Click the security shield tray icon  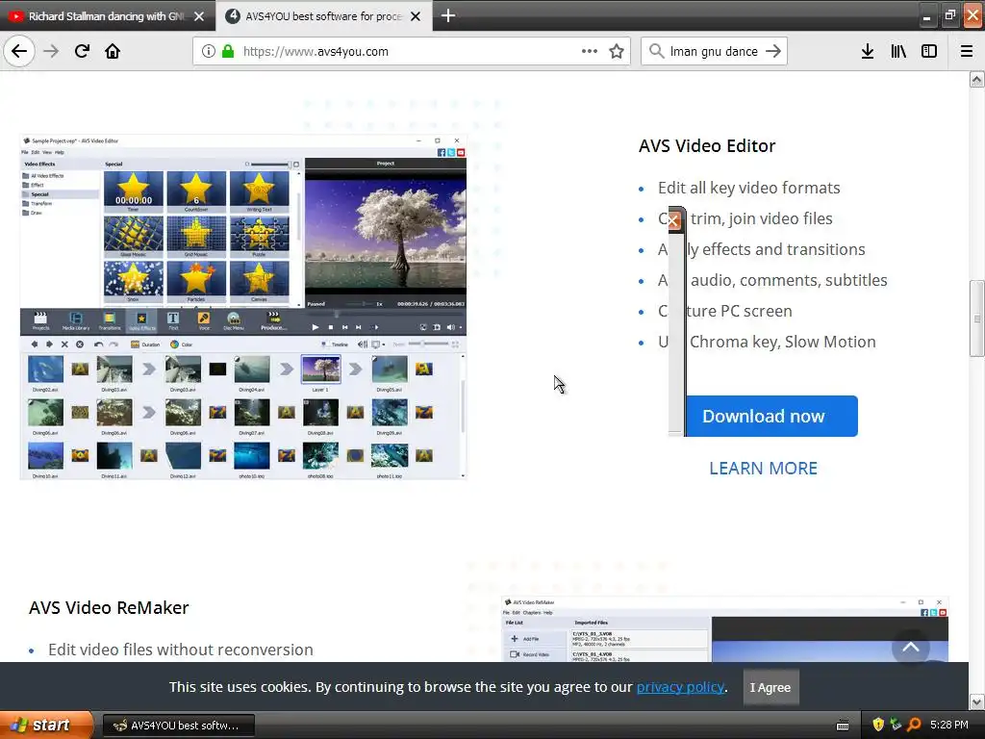point(878,726)
